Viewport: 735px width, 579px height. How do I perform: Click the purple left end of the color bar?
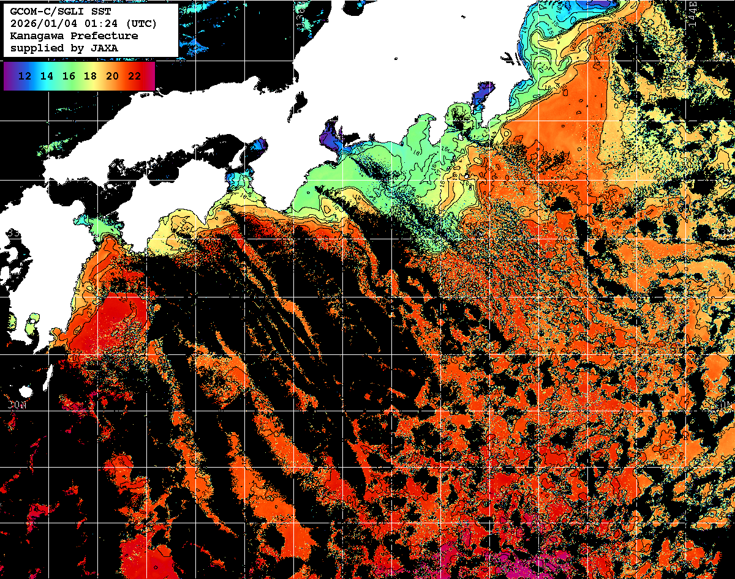[x=8, y=77]
